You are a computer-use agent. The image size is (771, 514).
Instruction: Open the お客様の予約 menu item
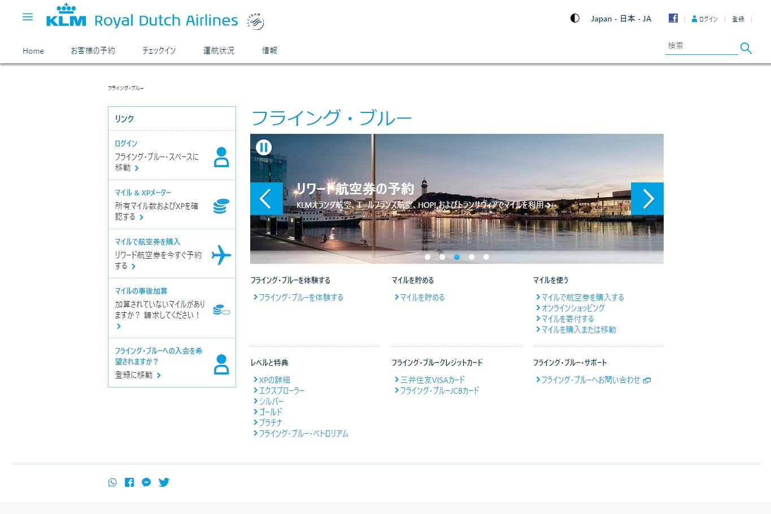pos(93,51)
